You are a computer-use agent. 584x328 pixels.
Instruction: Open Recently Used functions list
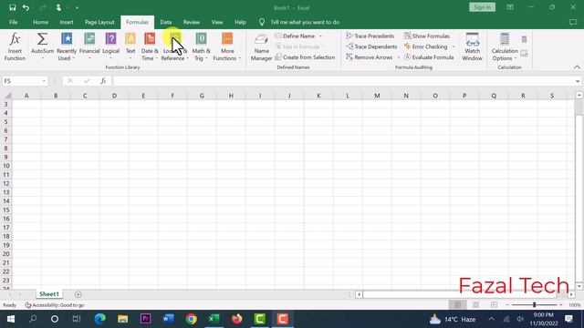[67, 46]
